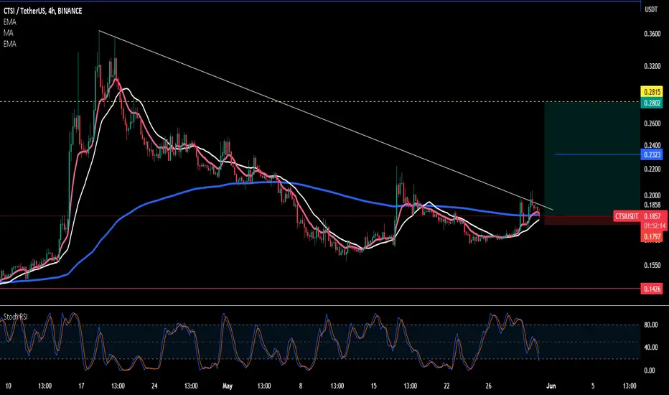Image resolution: width=669 pixels, height=395 pixels.
Task: Click the Stoch RSI 80.00 axis value
Action: 650,325
